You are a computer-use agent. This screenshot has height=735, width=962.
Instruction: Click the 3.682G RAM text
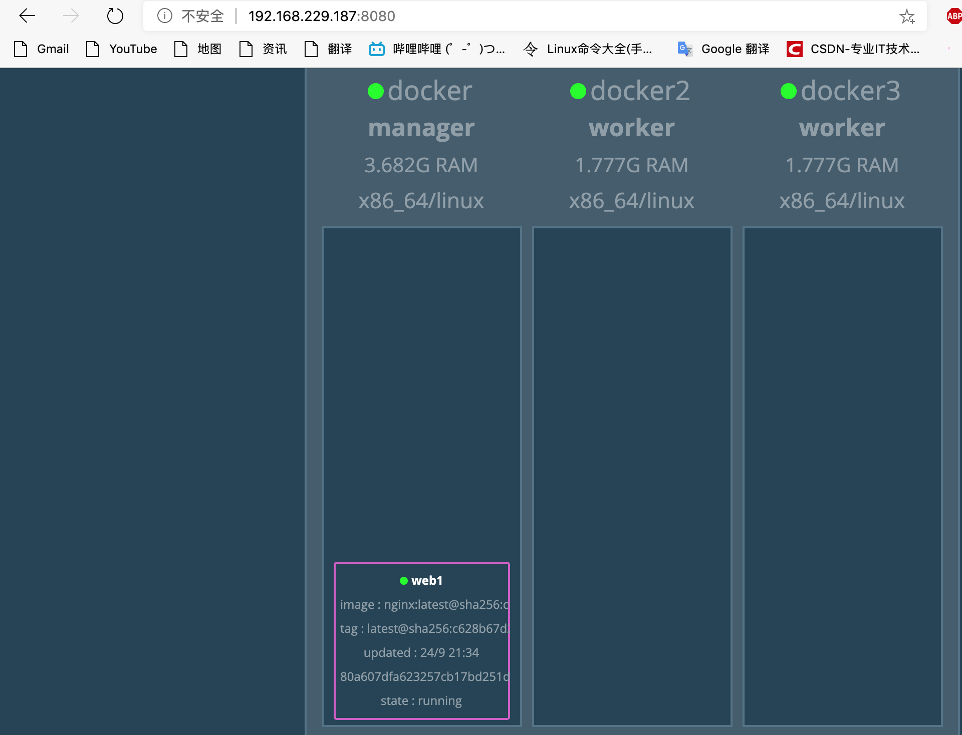click(421, 165)
